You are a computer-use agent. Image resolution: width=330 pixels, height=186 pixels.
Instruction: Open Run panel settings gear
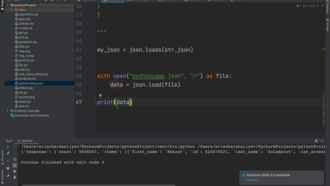click(x=316, y=141)
